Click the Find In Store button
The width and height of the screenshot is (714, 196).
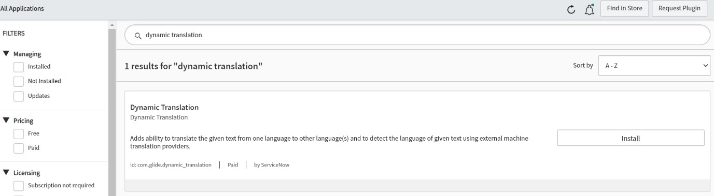[x=624, y=8]
